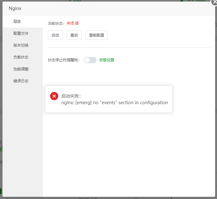Screen dimensions: 217x199
Task: Click the 当前状态 label
Action: tap(56, 23)
